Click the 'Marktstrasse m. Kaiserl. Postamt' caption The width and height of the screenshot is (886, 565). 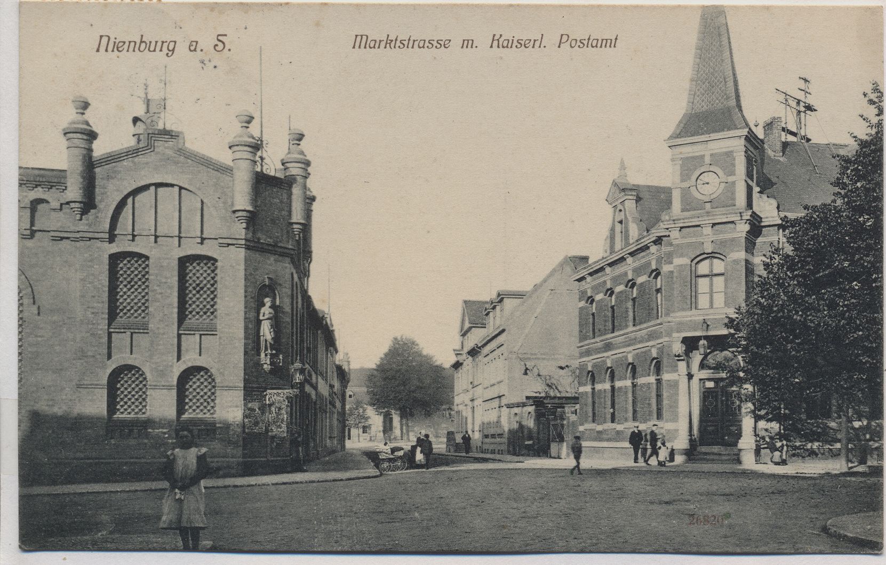click(x=484, y=42)
